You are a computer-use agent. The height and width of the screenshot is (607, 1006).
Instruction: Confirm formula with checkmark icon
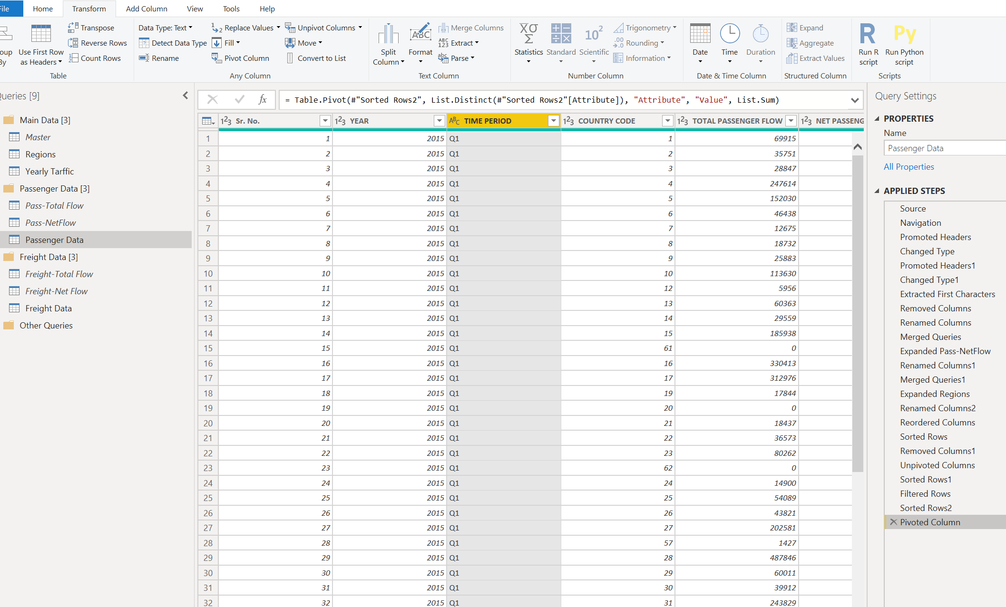pos(239,100)
